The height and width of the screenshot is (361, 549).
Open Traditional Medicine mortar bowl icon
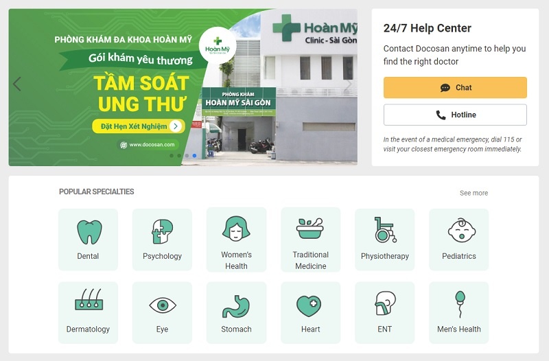point(310,229)
